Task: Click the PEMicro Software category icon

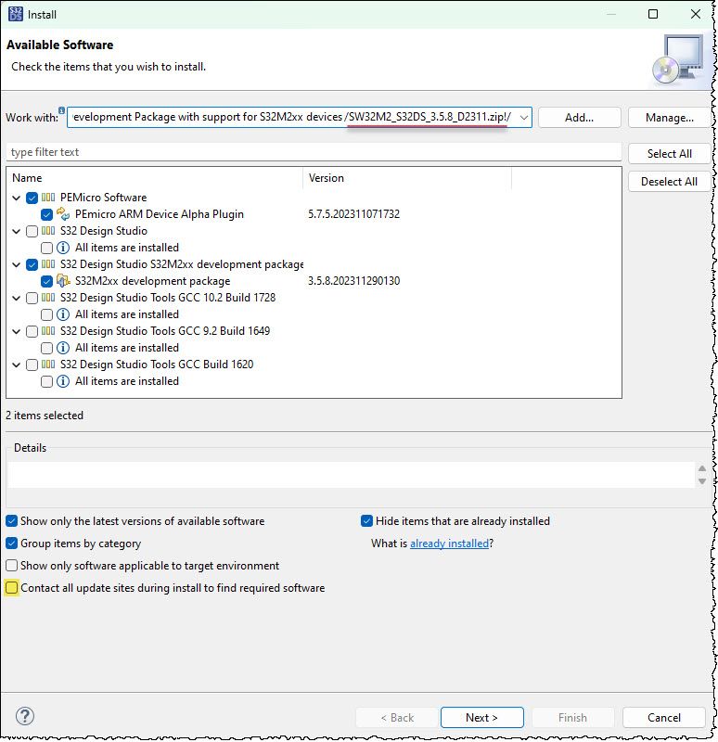Action: click(48, 198)
